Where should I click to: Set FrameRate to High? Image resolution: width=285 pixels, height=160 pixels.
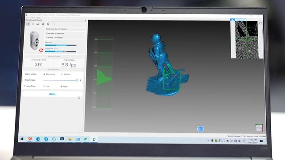tap(61, 86)
